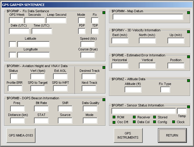Click the Latitude hemisphere small field
Screen dimensions: 194x147
(13, 44)
